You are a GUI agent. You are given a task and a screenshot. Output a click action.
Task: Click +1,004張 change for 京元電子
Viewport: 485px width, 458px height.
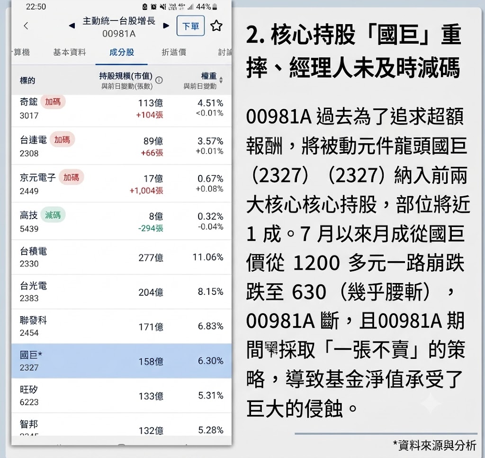click(x=146, y=191)
